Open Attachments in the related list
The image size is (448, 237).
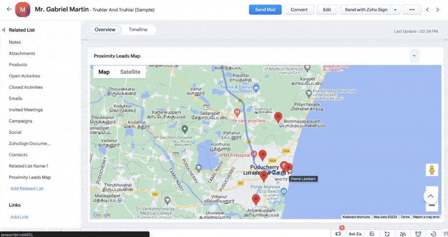tap(22, 53)
